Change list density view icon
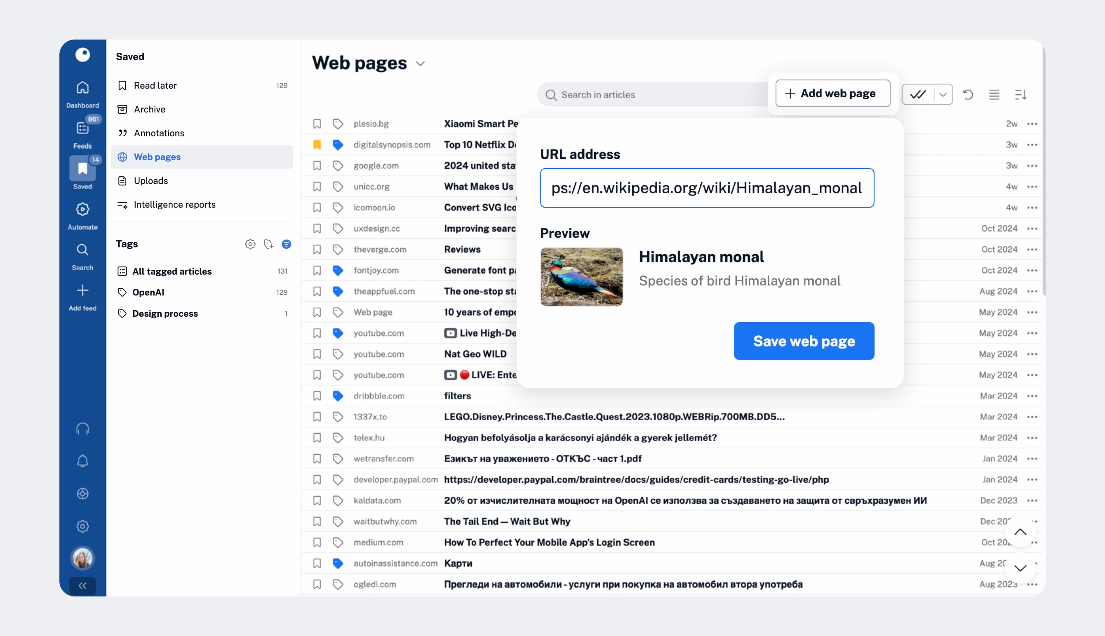 pos(994,95)
